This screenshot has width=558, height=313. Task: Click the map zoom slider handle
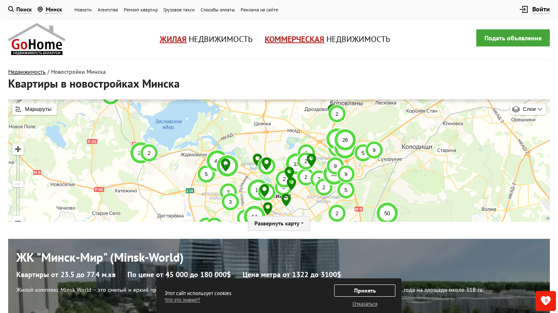(x=18, y=184)
